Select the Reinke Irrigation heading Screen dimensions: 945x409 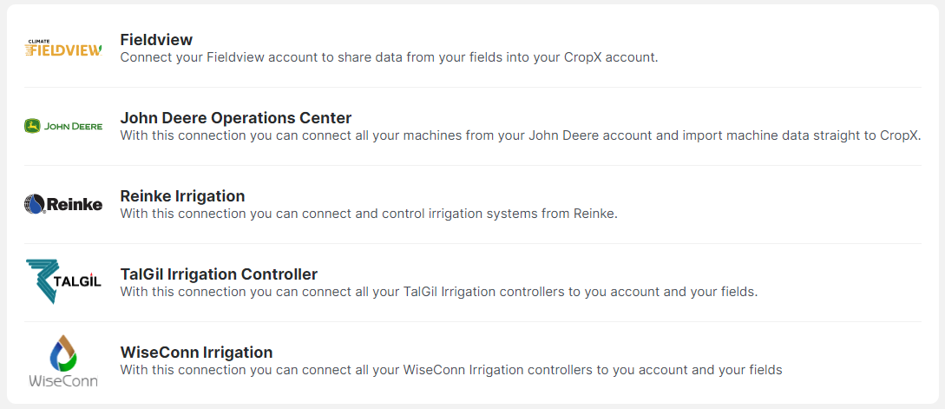coord(182,196)
